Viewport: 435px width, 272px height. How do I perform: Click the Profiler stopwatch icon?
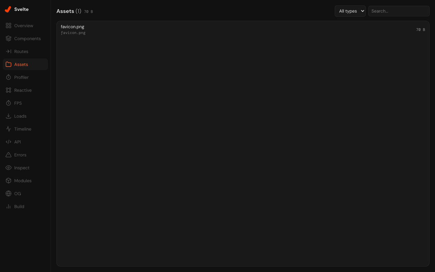pos(8,77)
